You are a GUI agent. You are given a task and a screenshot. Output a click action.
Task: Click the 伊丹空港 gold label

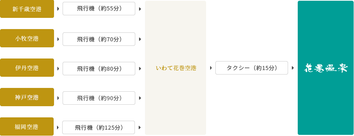27,67
